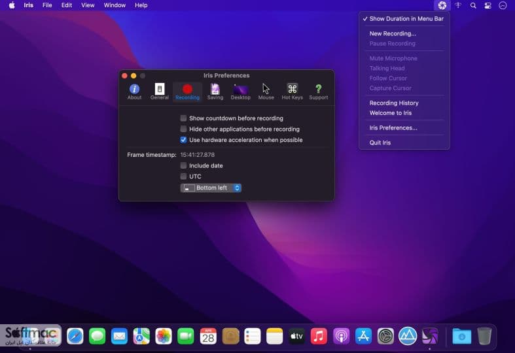Screen dimensions: 515x353
Task: Enable Show countdown before recording
Action: click(x=183, y=118)
